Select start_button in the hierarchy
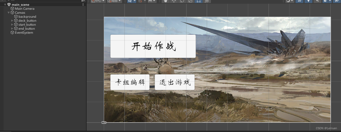The height and width of the screenshot is (132, 341). (27, 25)
